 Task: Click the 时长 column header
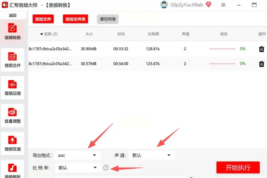[121, 34]
